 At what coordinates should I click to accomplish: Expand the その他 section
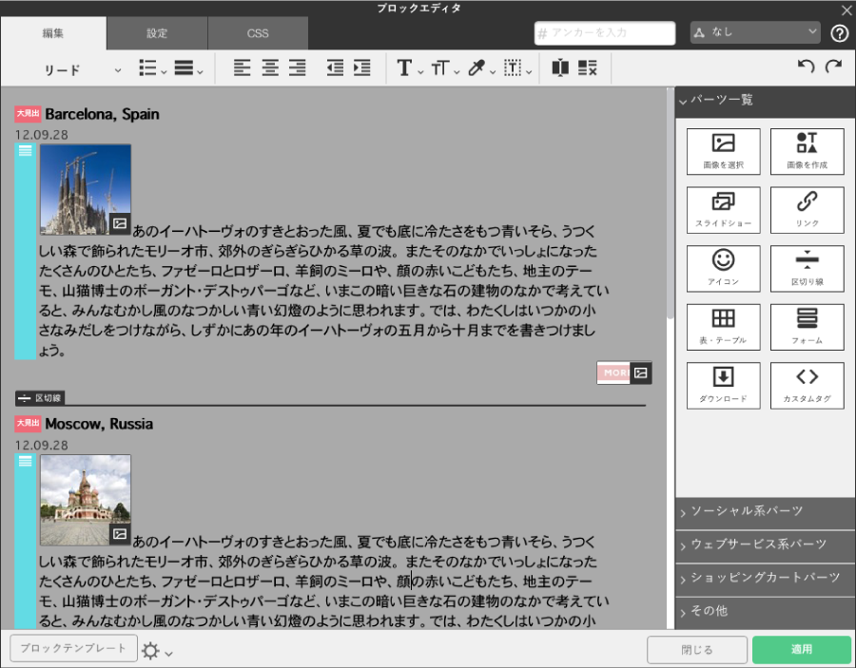(x=765, y=612)
